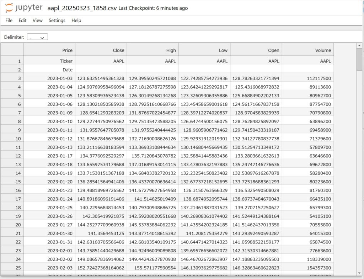Open the View menu
This screenshot has height=279, width=364.
coord(37,21)
